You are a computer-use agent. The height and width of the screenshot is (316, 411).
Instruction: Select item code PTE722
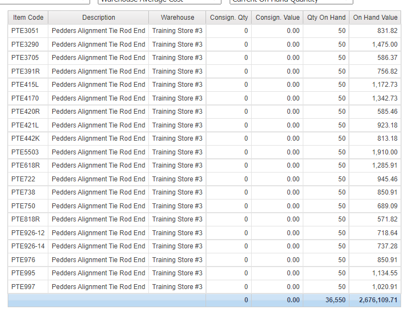point(23,179)
